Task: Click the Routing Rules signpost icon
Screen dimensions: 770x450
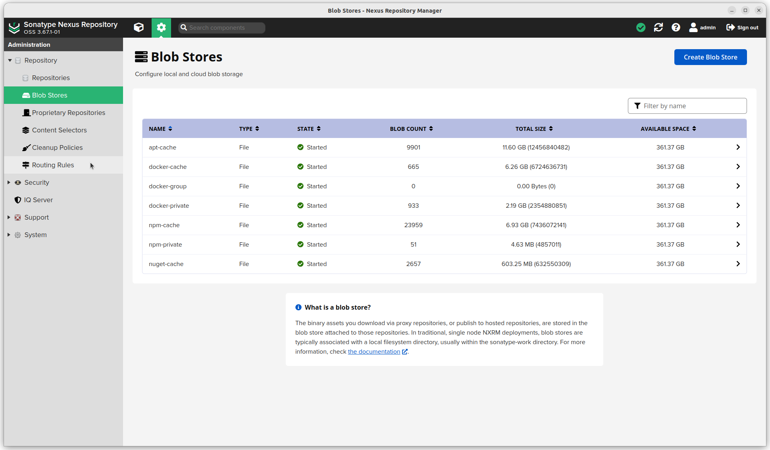Action: point(26,165)
